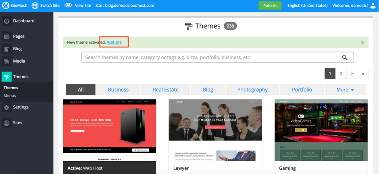Expand the More categories dropdown

345,90
